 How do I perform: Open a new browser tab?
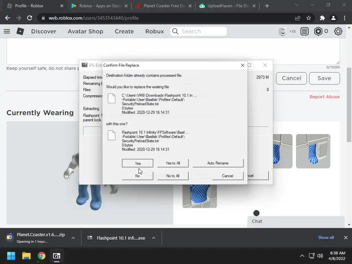[x=267, y=6]
